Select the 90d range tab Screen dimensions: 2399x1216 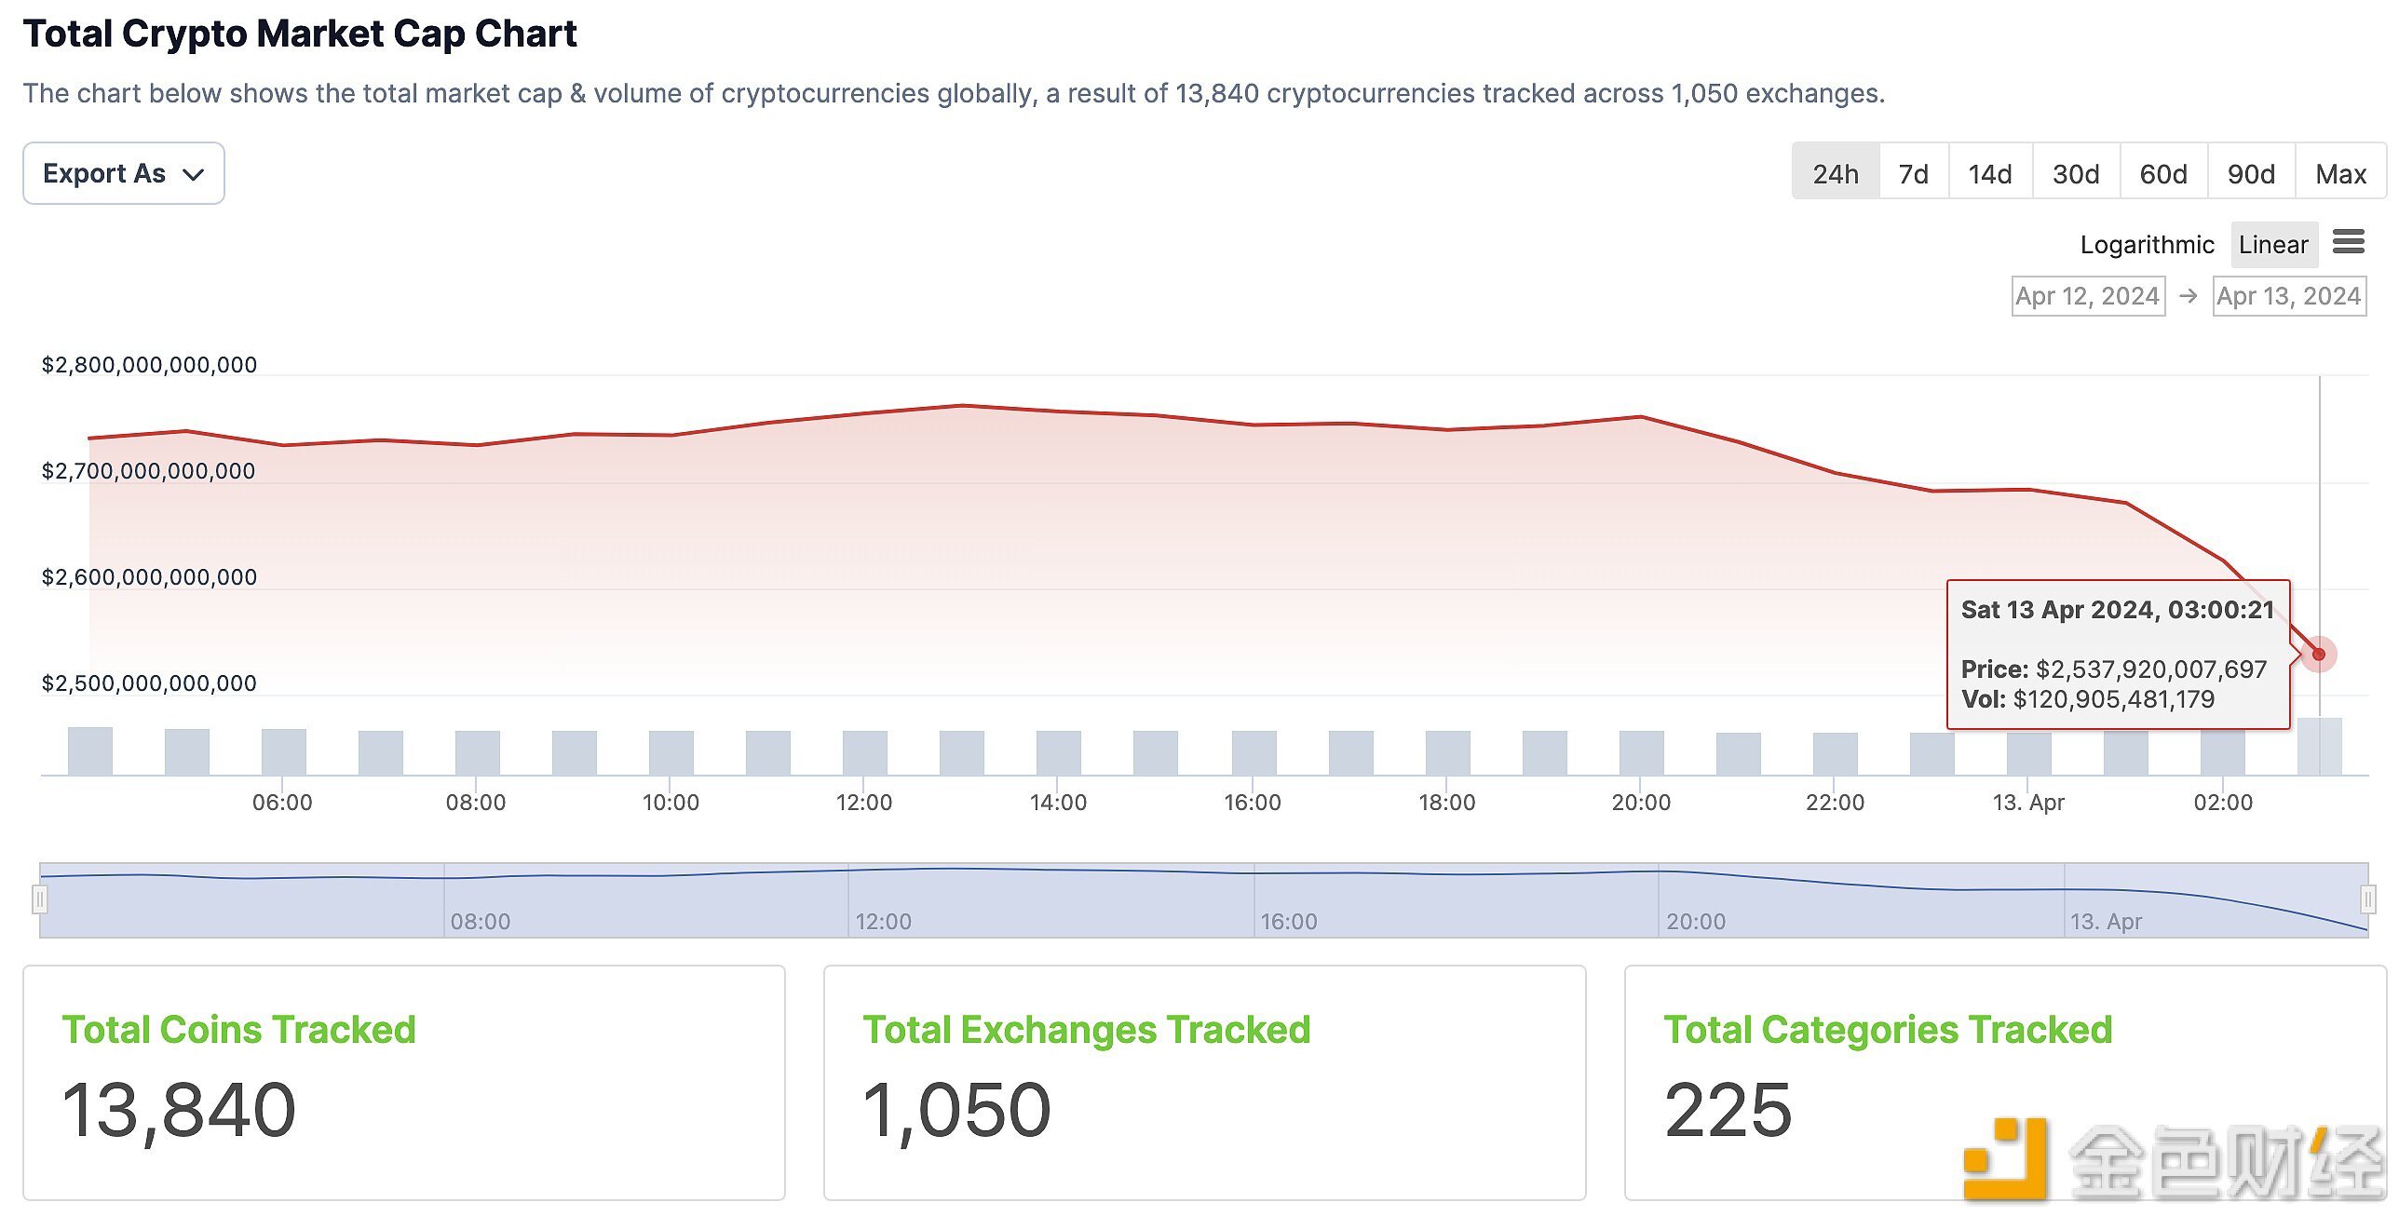point(2250,173)
